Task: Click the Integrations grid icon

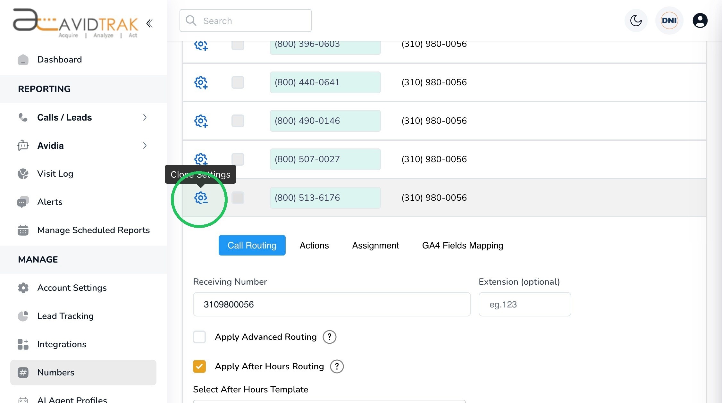Action: [23, 344]
